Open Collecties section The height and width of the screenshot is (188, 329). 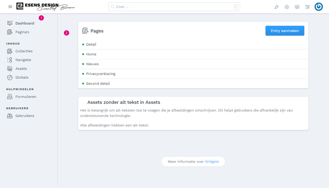24,51
